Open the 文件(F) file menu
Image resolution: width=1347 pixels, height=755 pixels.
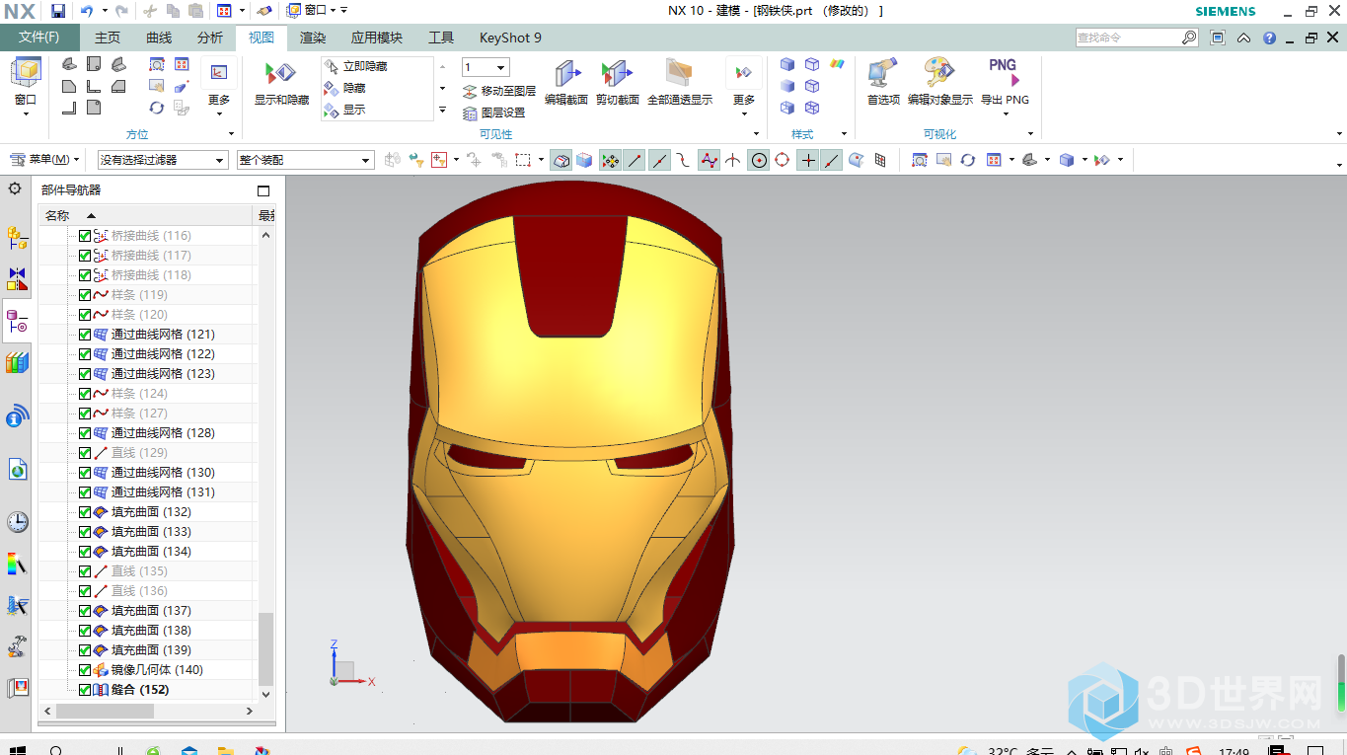coord(39,38)
